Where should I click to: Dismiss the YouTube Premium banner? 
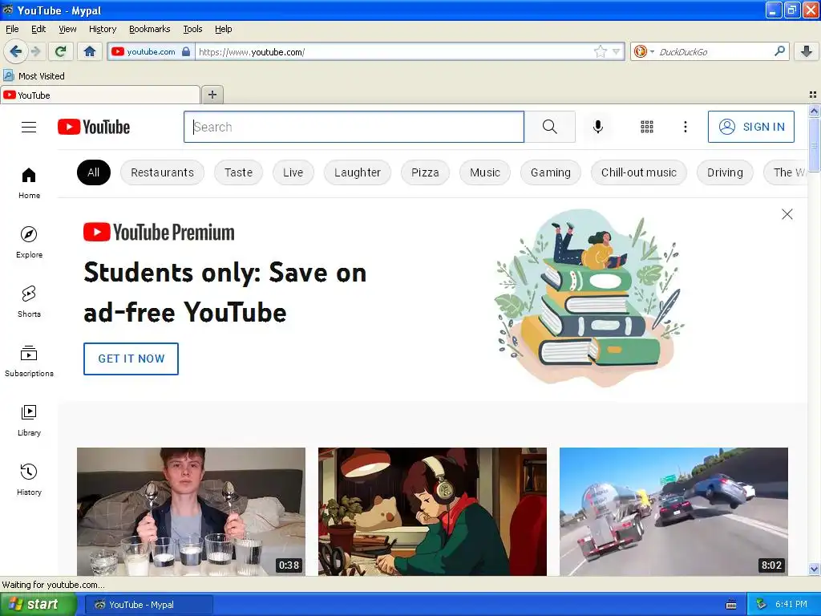pyautogui.click(x=787, y=214)
